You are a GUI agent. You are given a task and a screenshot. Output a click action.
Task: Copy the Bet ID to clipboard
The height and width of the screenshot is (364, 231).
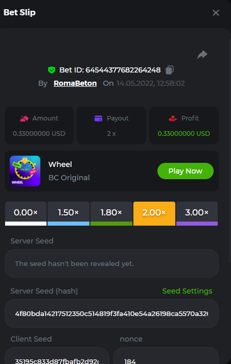[169, 70]
